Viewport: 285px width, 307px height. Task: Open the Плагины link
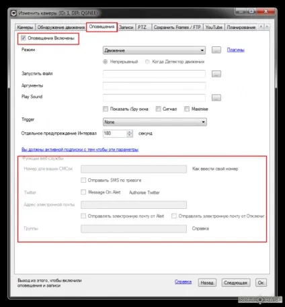tap(236, 50)
